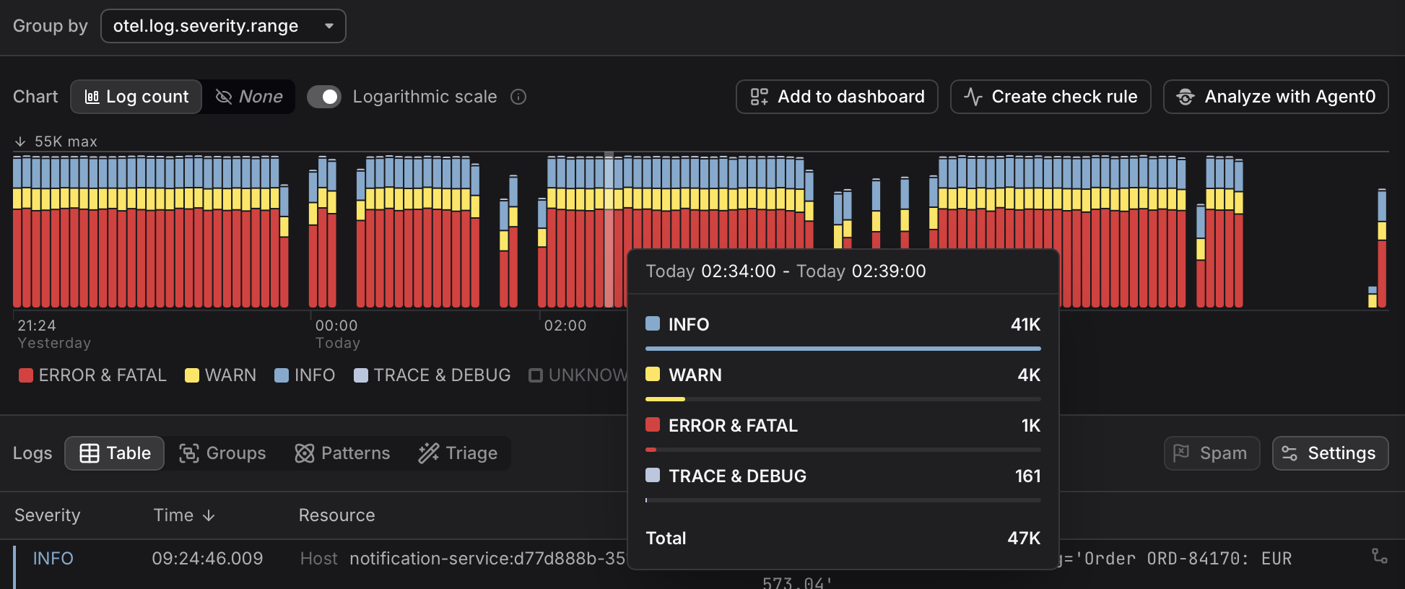Analyze logs with Agent0
1405x589 pixels.
pyautogui.click(x=1275, y=97)
